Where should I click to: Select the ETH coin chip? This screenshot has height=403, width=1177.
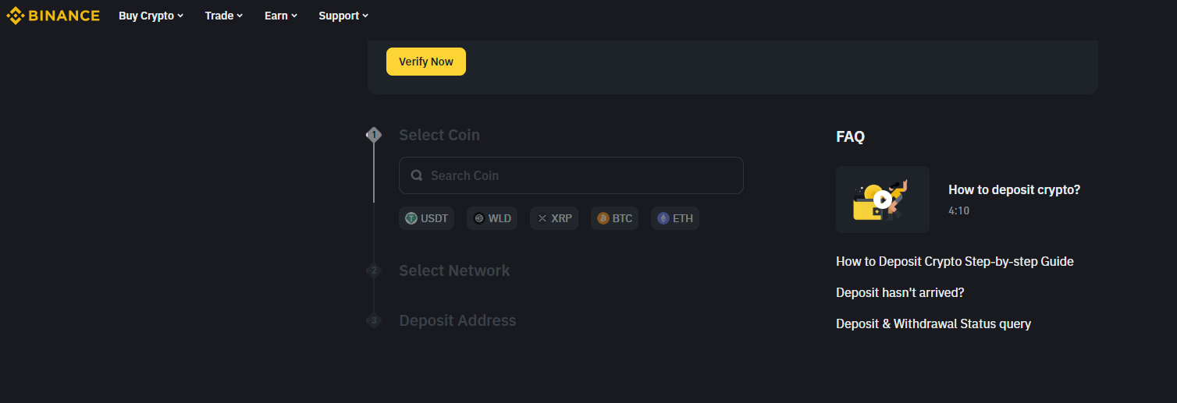[674, 218]
